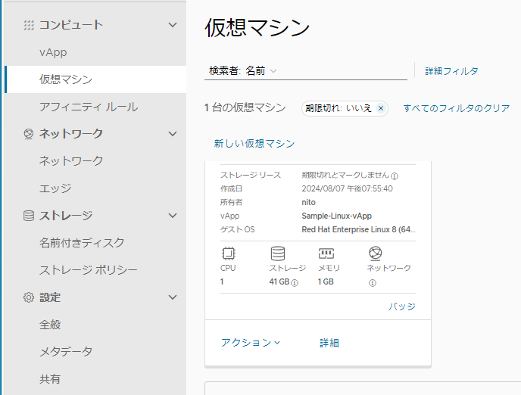Click バッジ link on VM card

pyautogui.click(x=402, y=306)
